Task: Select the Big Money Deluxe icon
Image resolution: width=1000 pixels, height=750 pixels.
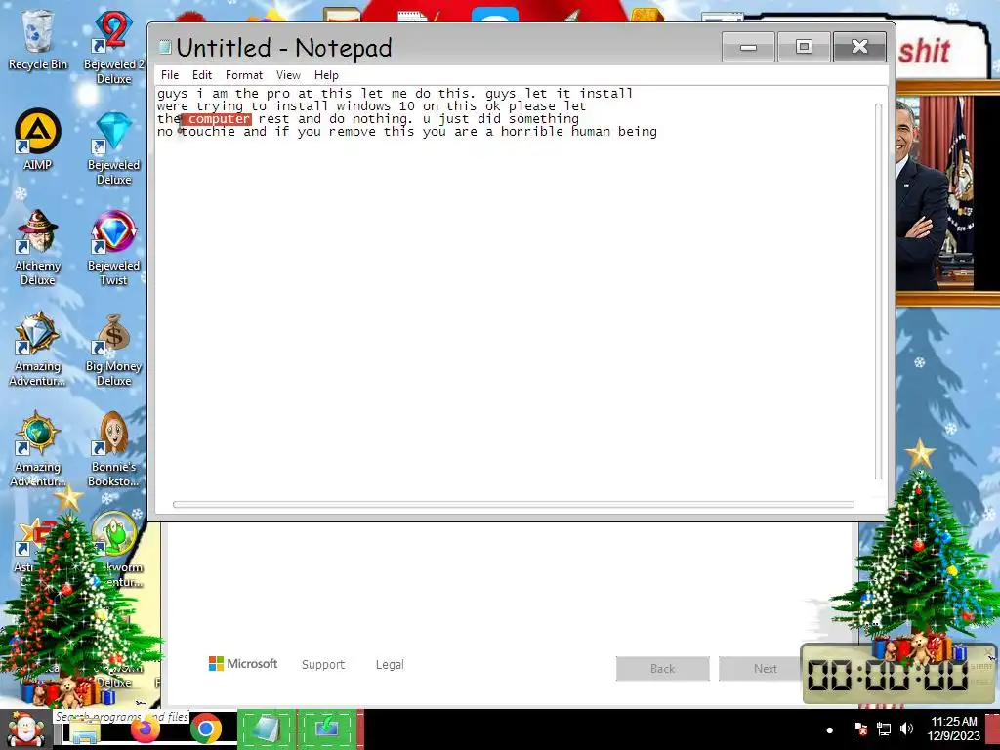Action: point(113,350)
